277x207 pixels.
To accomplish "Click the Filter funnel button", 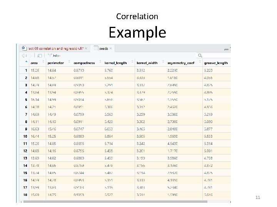I will [x=53, y=56].
